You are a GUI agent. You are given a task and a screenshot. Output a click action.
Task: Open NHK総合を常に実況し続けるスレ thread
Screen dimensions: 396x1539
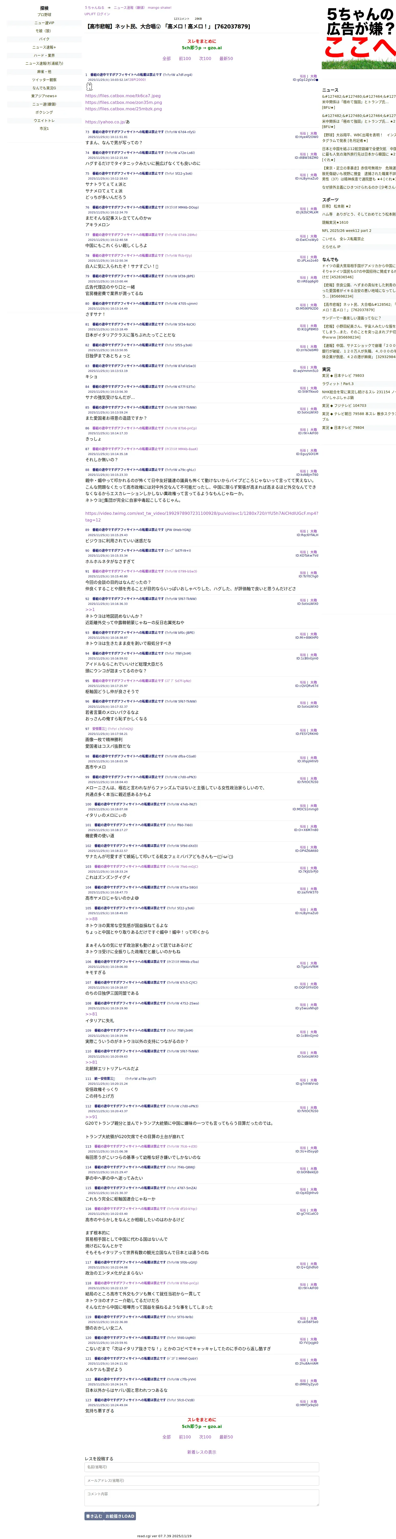pyautogui.click(x=359, y=395)
